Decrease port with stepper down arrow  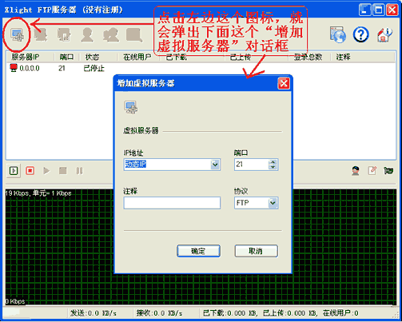tap(273, 167)
